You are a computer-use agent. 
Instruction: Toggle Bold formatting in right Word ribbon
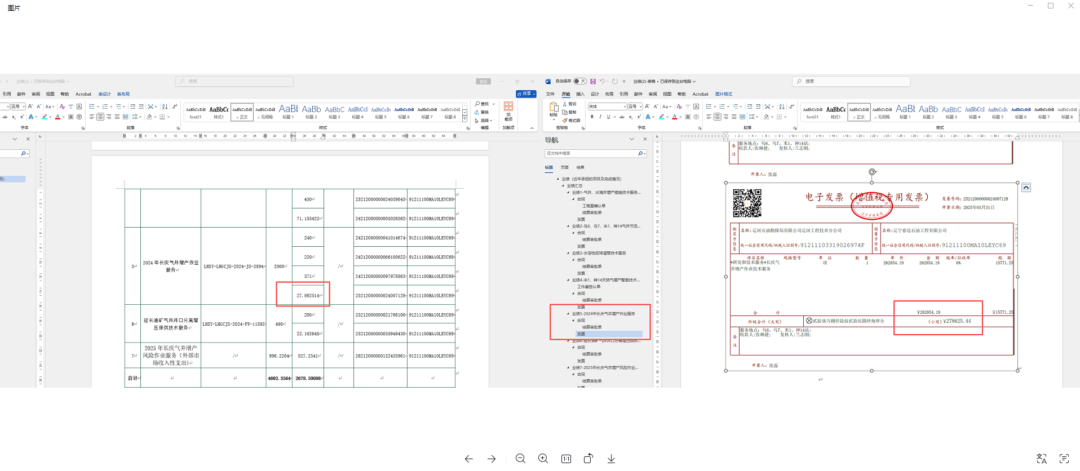pos(592,117)
